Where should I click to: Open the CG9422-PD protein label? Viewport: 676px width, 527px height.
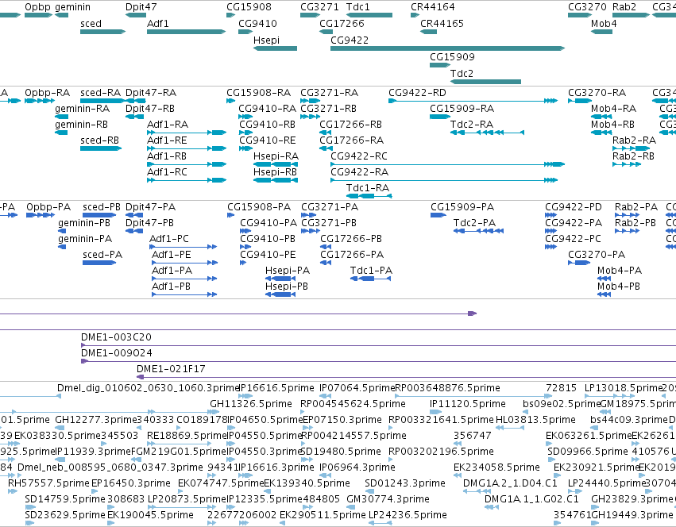tap(574, 207)
